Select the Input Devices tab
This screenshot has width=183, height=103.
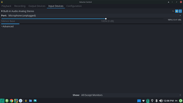point(56,6)
